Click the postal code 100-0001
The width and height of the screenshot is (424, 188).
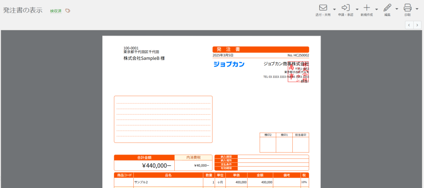[131, 48]
